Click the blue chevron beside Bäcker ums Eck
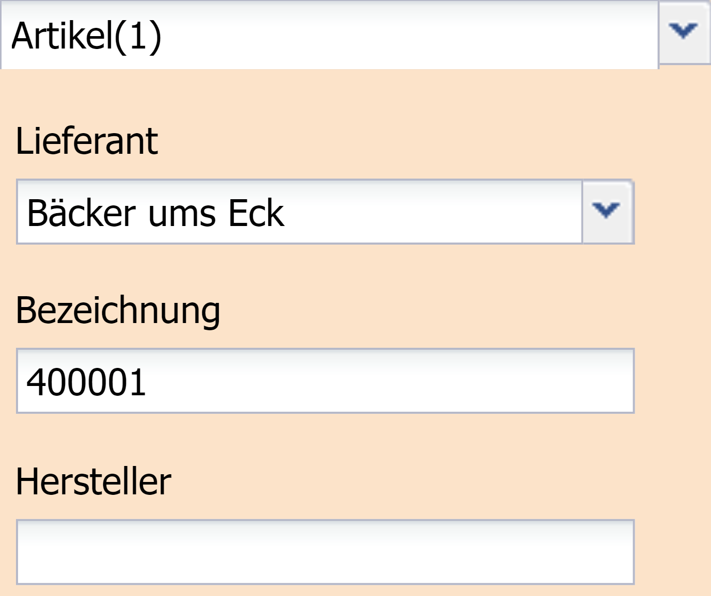 pyautogui.click(x=606, y=210)
